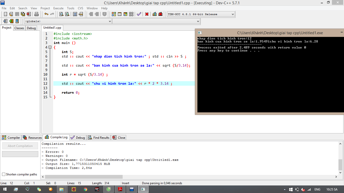Viewport: 344px width, 193px height.
Task: Switch to the Find Results tab
Action: point(99,137)
